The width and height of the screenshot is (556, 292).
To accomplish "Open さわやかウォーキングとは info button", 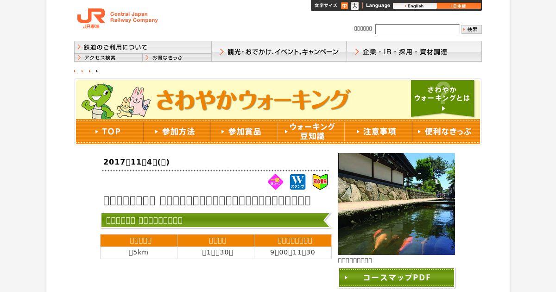I will click(442, 98).
